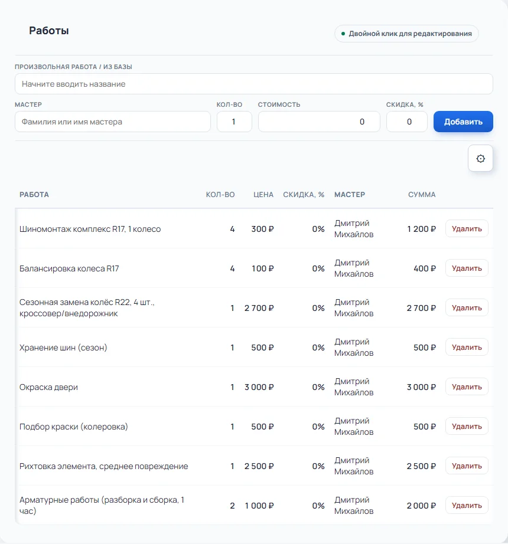Select 'Балансировка колеса R17' work name

pos(69,268)
